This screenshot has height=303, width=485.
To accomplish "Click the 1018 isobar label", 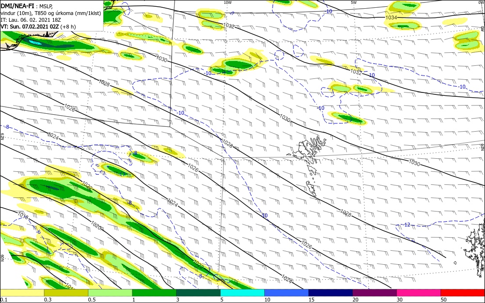I will click(23, 215).
